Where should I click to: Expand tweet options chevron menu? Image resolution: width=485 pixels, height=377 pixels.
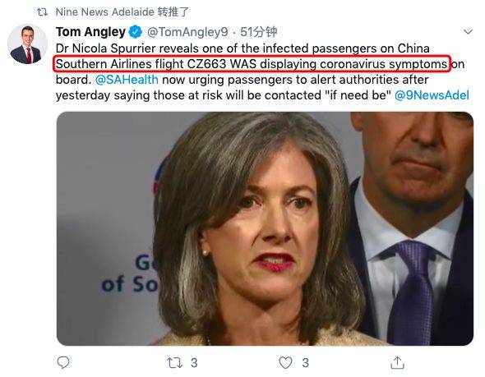point(468,31)
